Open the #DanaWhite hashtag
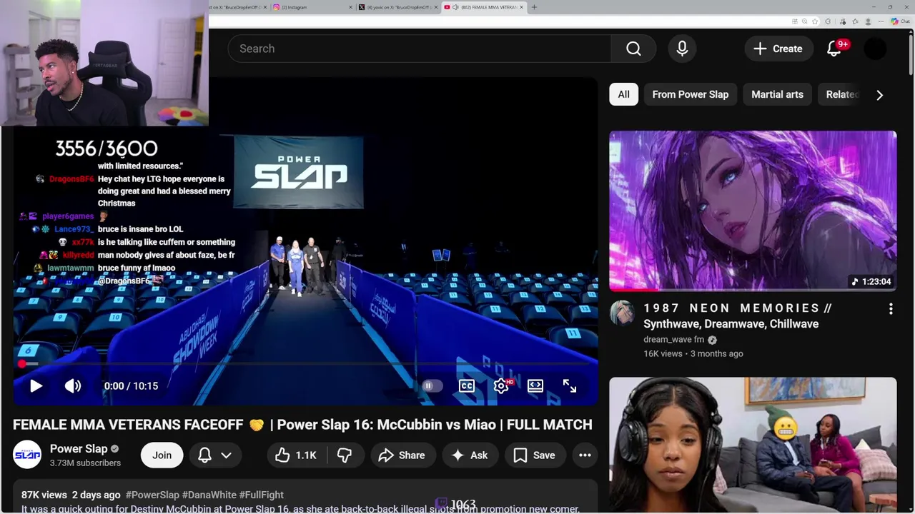Screen dimensions: 915x514 209,495
